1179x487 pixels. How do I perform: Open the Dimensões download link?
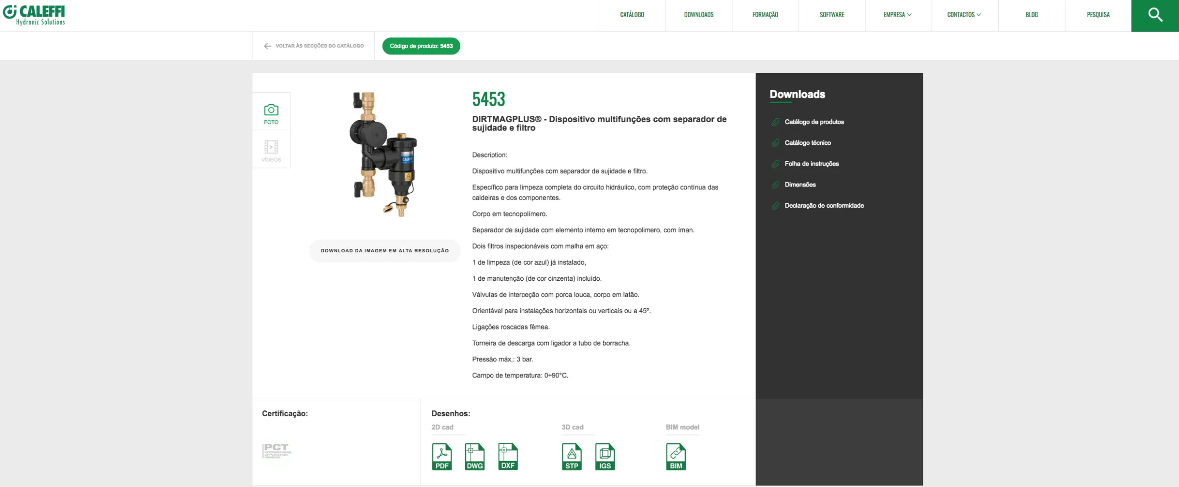(x=800, y=185)
